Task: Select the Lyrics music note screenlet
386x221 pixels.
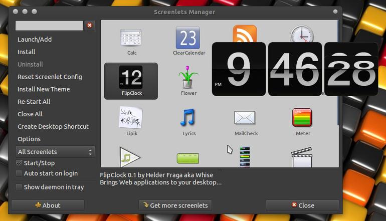Action: (188, 117)
